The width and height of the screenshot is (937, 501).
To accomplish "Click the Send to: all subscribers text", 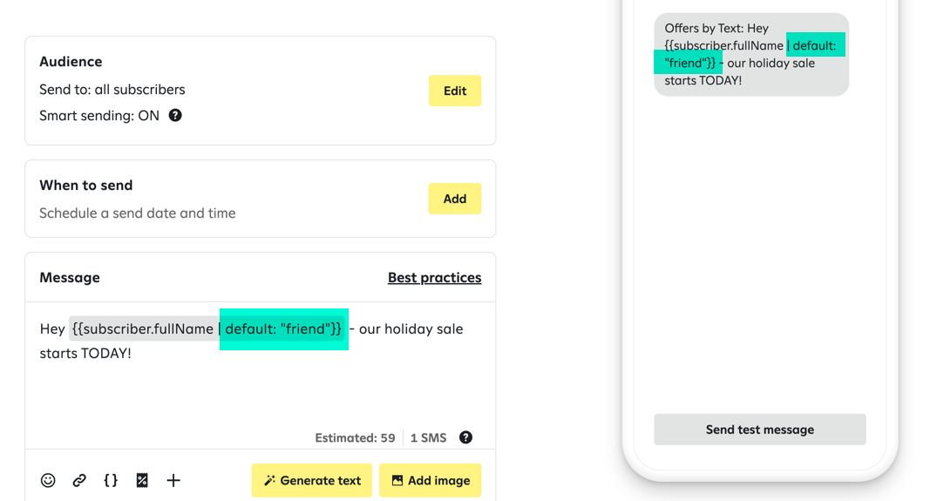I will pyautogui.click(x=112, y=89).
